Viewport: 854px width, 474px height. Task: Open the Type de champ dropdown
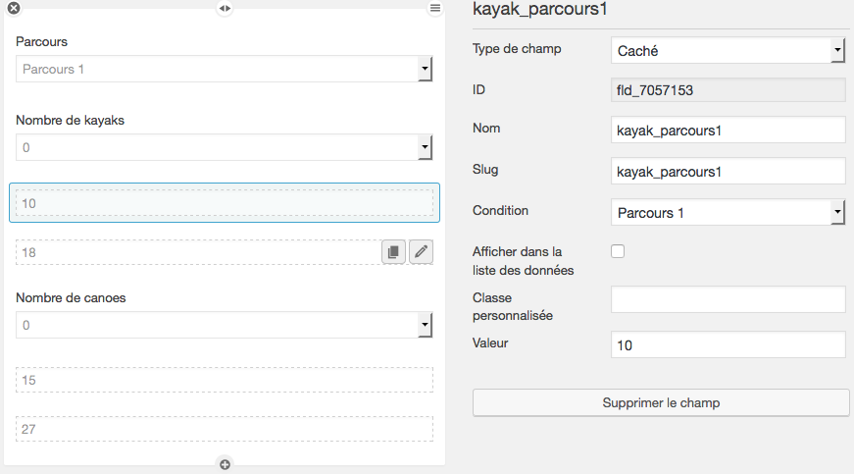[x=728, y=51]
